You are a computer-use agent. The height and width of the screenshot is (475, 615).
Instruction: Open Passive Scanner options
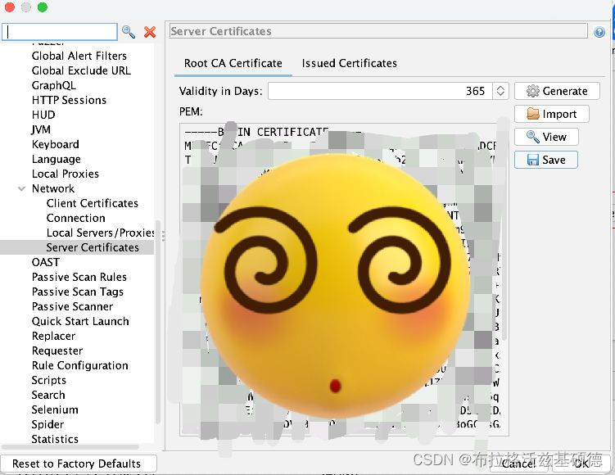point(73,306)
